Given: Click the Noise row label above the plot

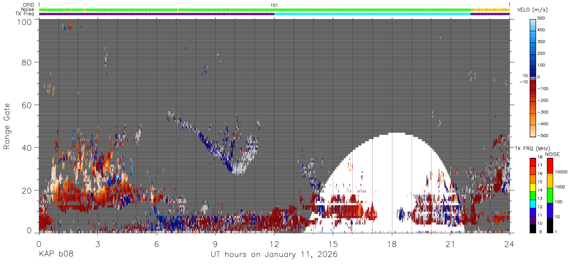Looking at the screenshot, I should 28,9.
